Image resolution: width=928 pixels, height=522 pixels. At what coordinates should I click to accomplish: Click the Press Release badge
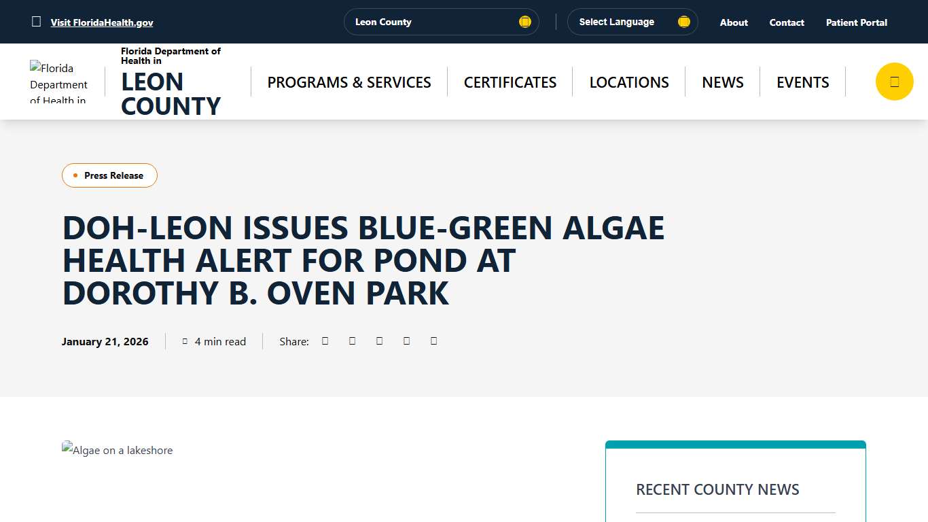click(109, 175)
